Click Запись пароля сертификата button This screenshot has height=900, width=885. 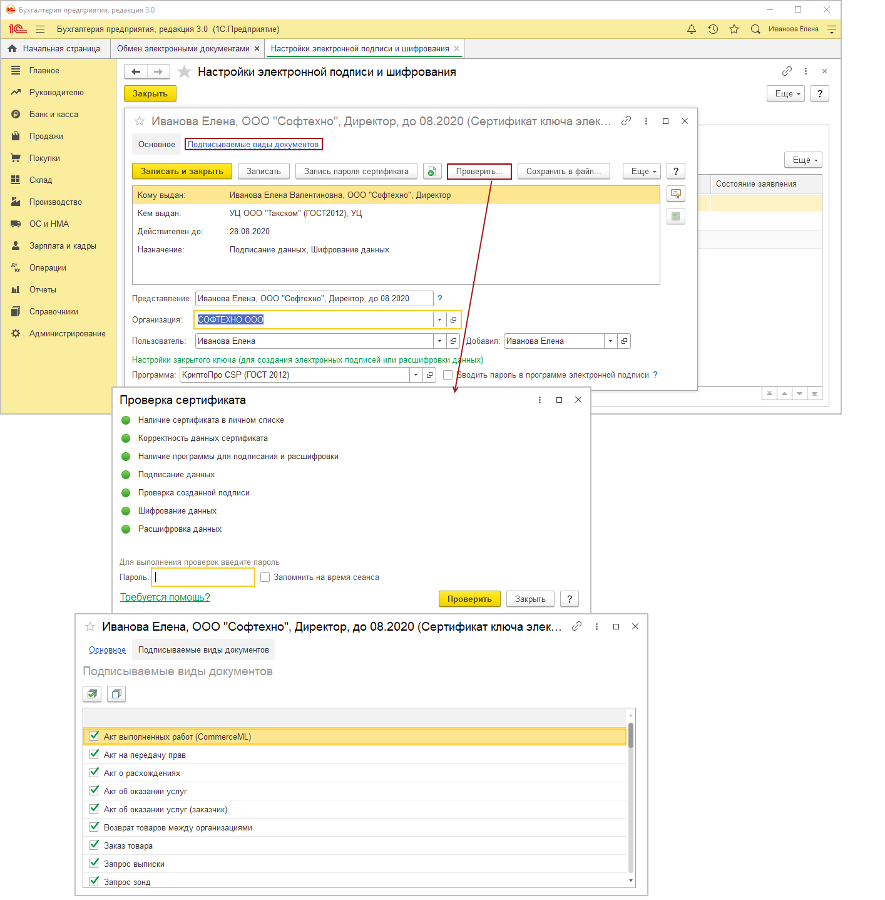coord(356,171)
